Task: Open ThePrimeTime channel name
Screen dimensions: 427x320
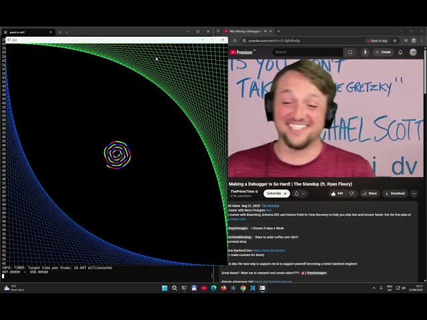Action: coord(242,191)
